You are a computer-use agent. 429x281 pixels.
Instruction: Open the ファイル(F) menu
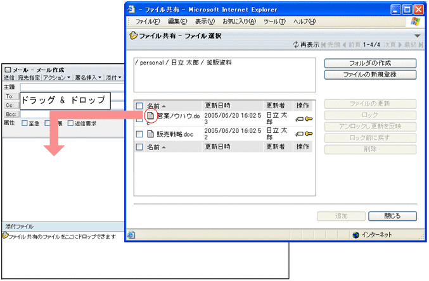[x=148, y=22]
